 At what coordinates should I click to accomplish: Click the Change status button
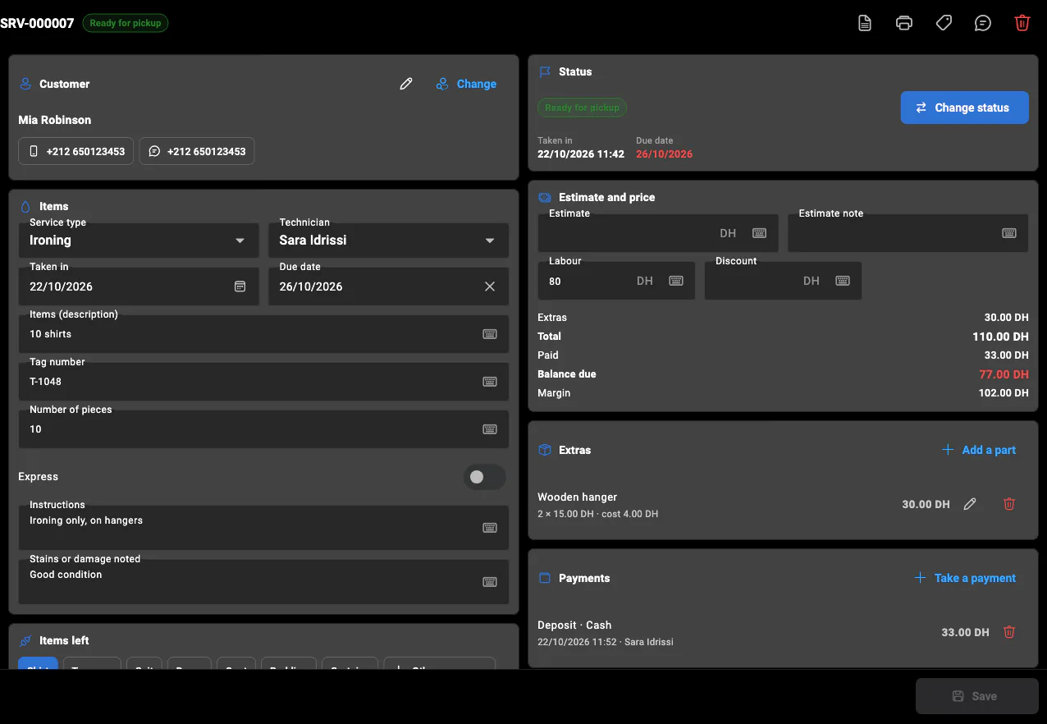(x=964, y=108)
